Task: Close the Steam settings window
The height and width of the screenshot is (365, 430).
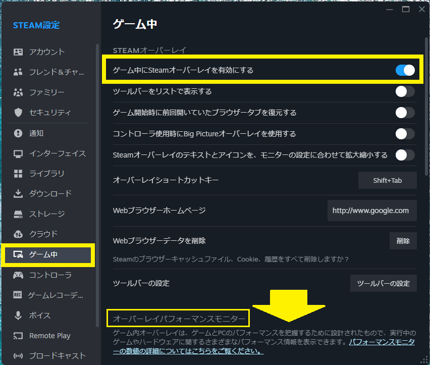Action: (x=422, y=9)
